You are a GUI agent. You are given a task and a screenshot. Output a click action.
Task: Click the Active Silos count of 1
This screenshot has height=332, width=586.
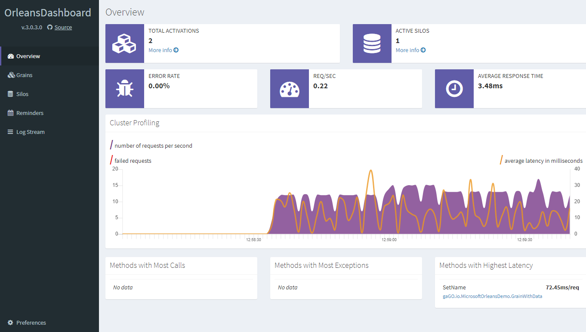398,41
